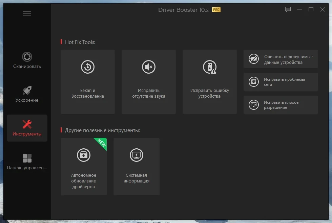Click the Сканировать gear icon in sidebar
This screenshot has height=223, width=332.
[27, 57]
